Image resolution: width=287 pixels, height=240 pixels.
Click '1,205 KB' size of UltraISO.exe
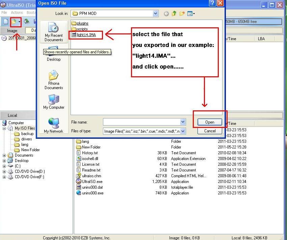tap(159, 182)
